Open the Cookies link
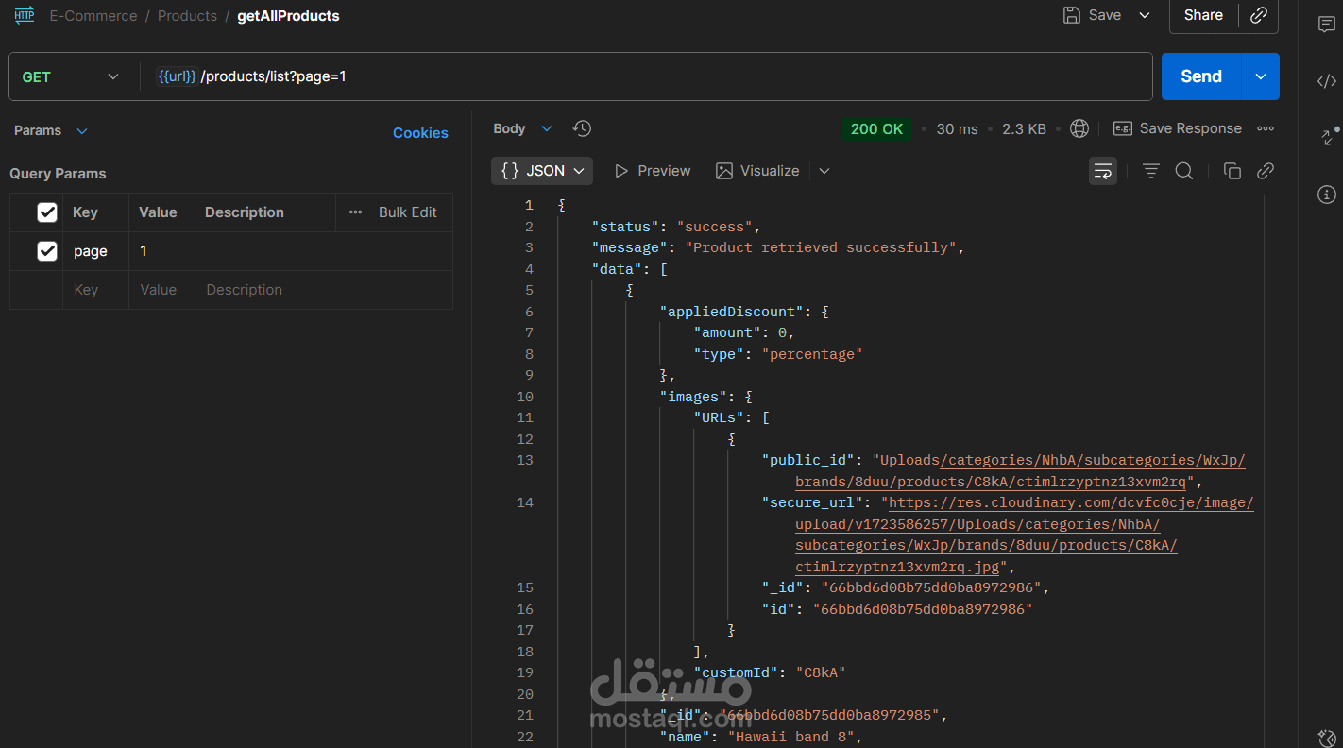 click(420, 133)
